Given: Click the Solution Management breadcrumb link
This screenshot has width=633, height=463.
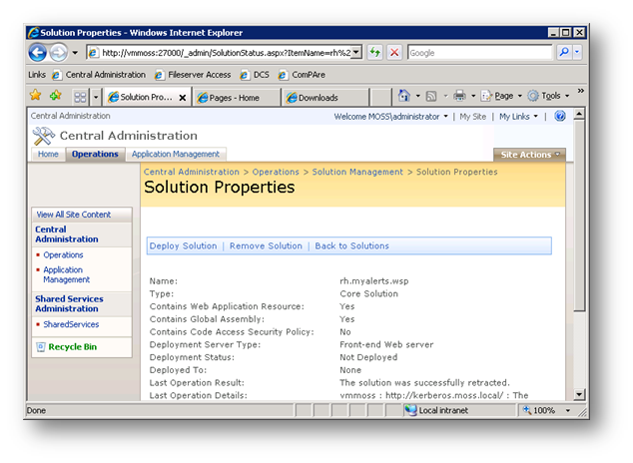Looking at the screenshot, I should click(x=357, y=172).
